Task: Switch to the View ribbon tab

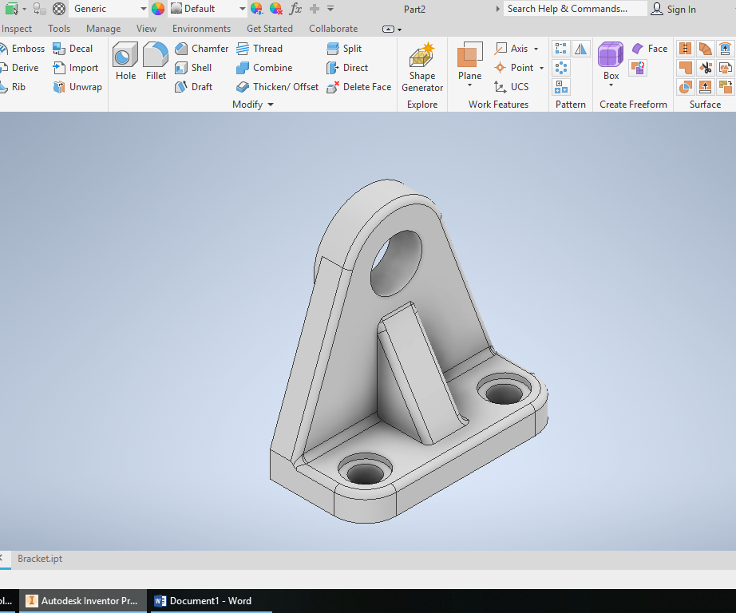Action: click(146, 28)
